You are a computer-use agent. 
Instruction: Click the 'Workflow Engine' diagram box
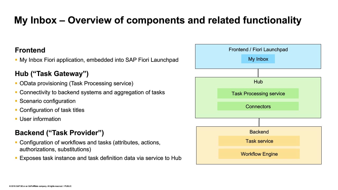point(259,154)
